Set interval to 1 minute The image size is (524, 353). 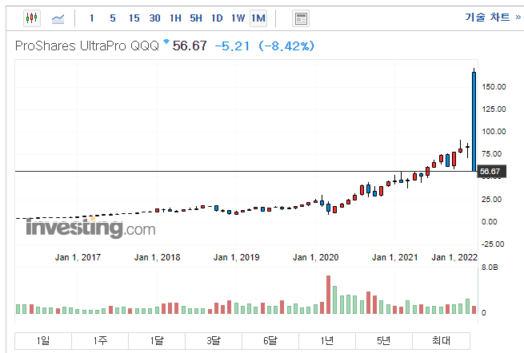click(91, 18)
